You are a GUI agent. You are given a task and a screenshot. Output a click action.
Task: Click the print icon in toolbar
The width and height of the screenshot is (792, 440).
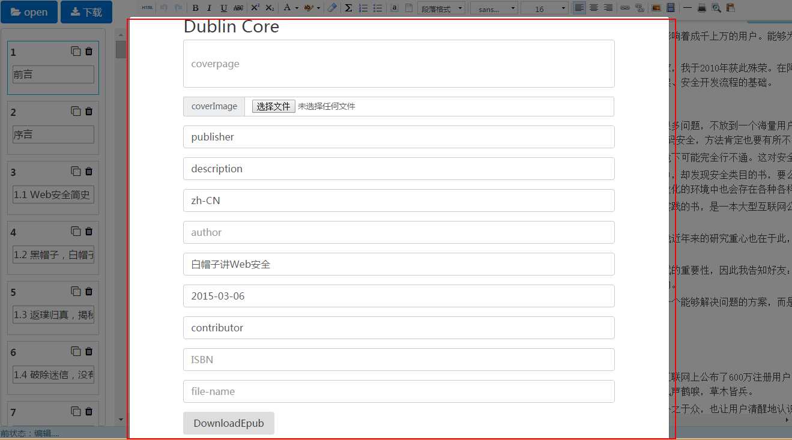[x=702, y=8]
